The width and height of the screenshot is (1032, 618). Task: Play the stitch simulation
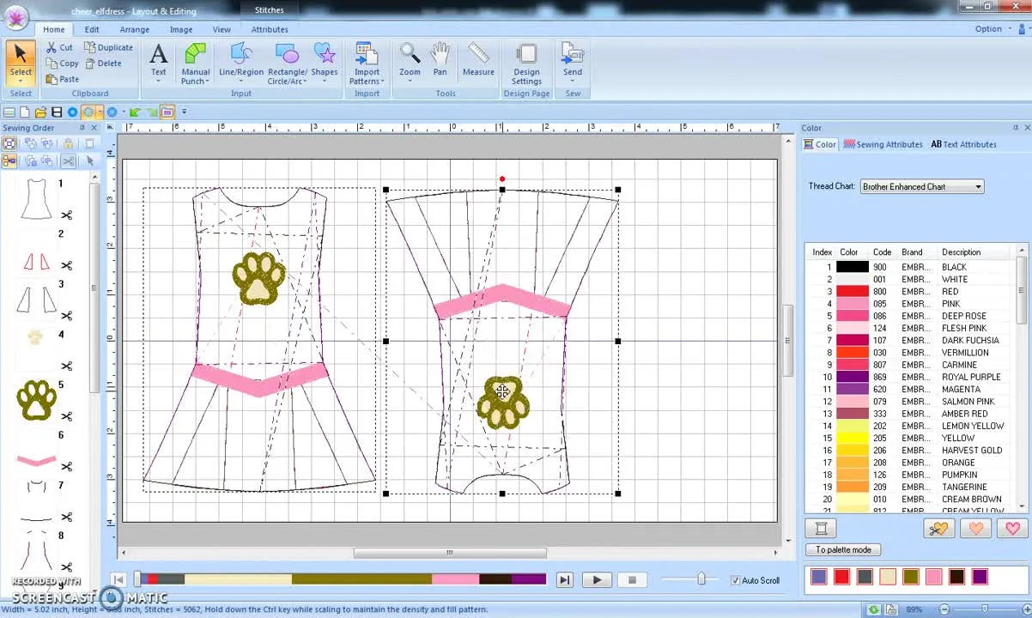597,580
